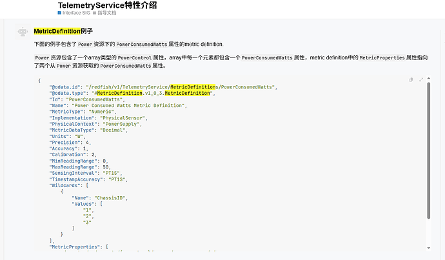Open the robot avatar profile
The width and height of the screenshot is (445, 260).
click(23, 32)
